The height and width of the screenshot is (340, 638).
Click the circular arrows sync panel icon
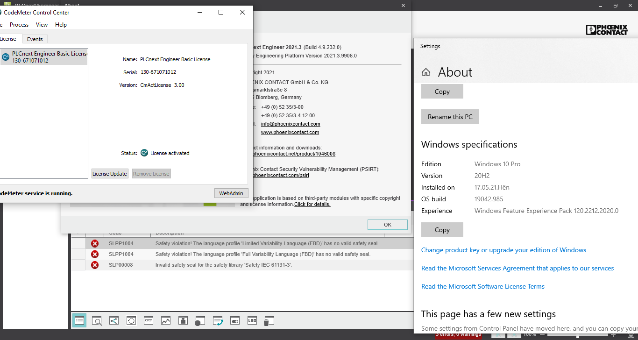(131, 321)
